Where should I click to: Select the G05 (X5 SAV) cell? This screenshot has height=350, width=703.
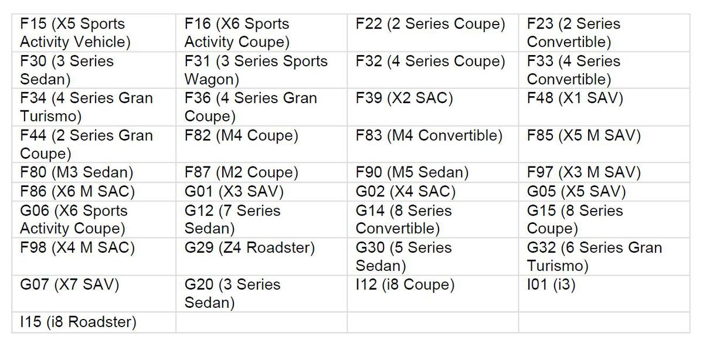pyautogui.click(x=576, y=191)
